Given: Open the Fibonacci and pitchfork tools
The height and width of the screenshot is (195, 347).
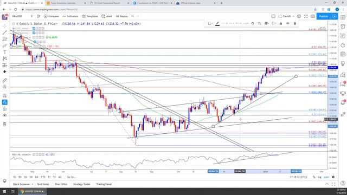Looking at the screenshot, I should click(x=5, y=39).
